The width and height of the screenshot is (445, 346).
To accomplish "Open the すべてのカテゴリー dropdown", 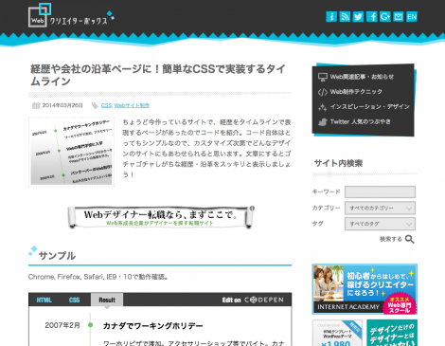I will pos(380,208).
